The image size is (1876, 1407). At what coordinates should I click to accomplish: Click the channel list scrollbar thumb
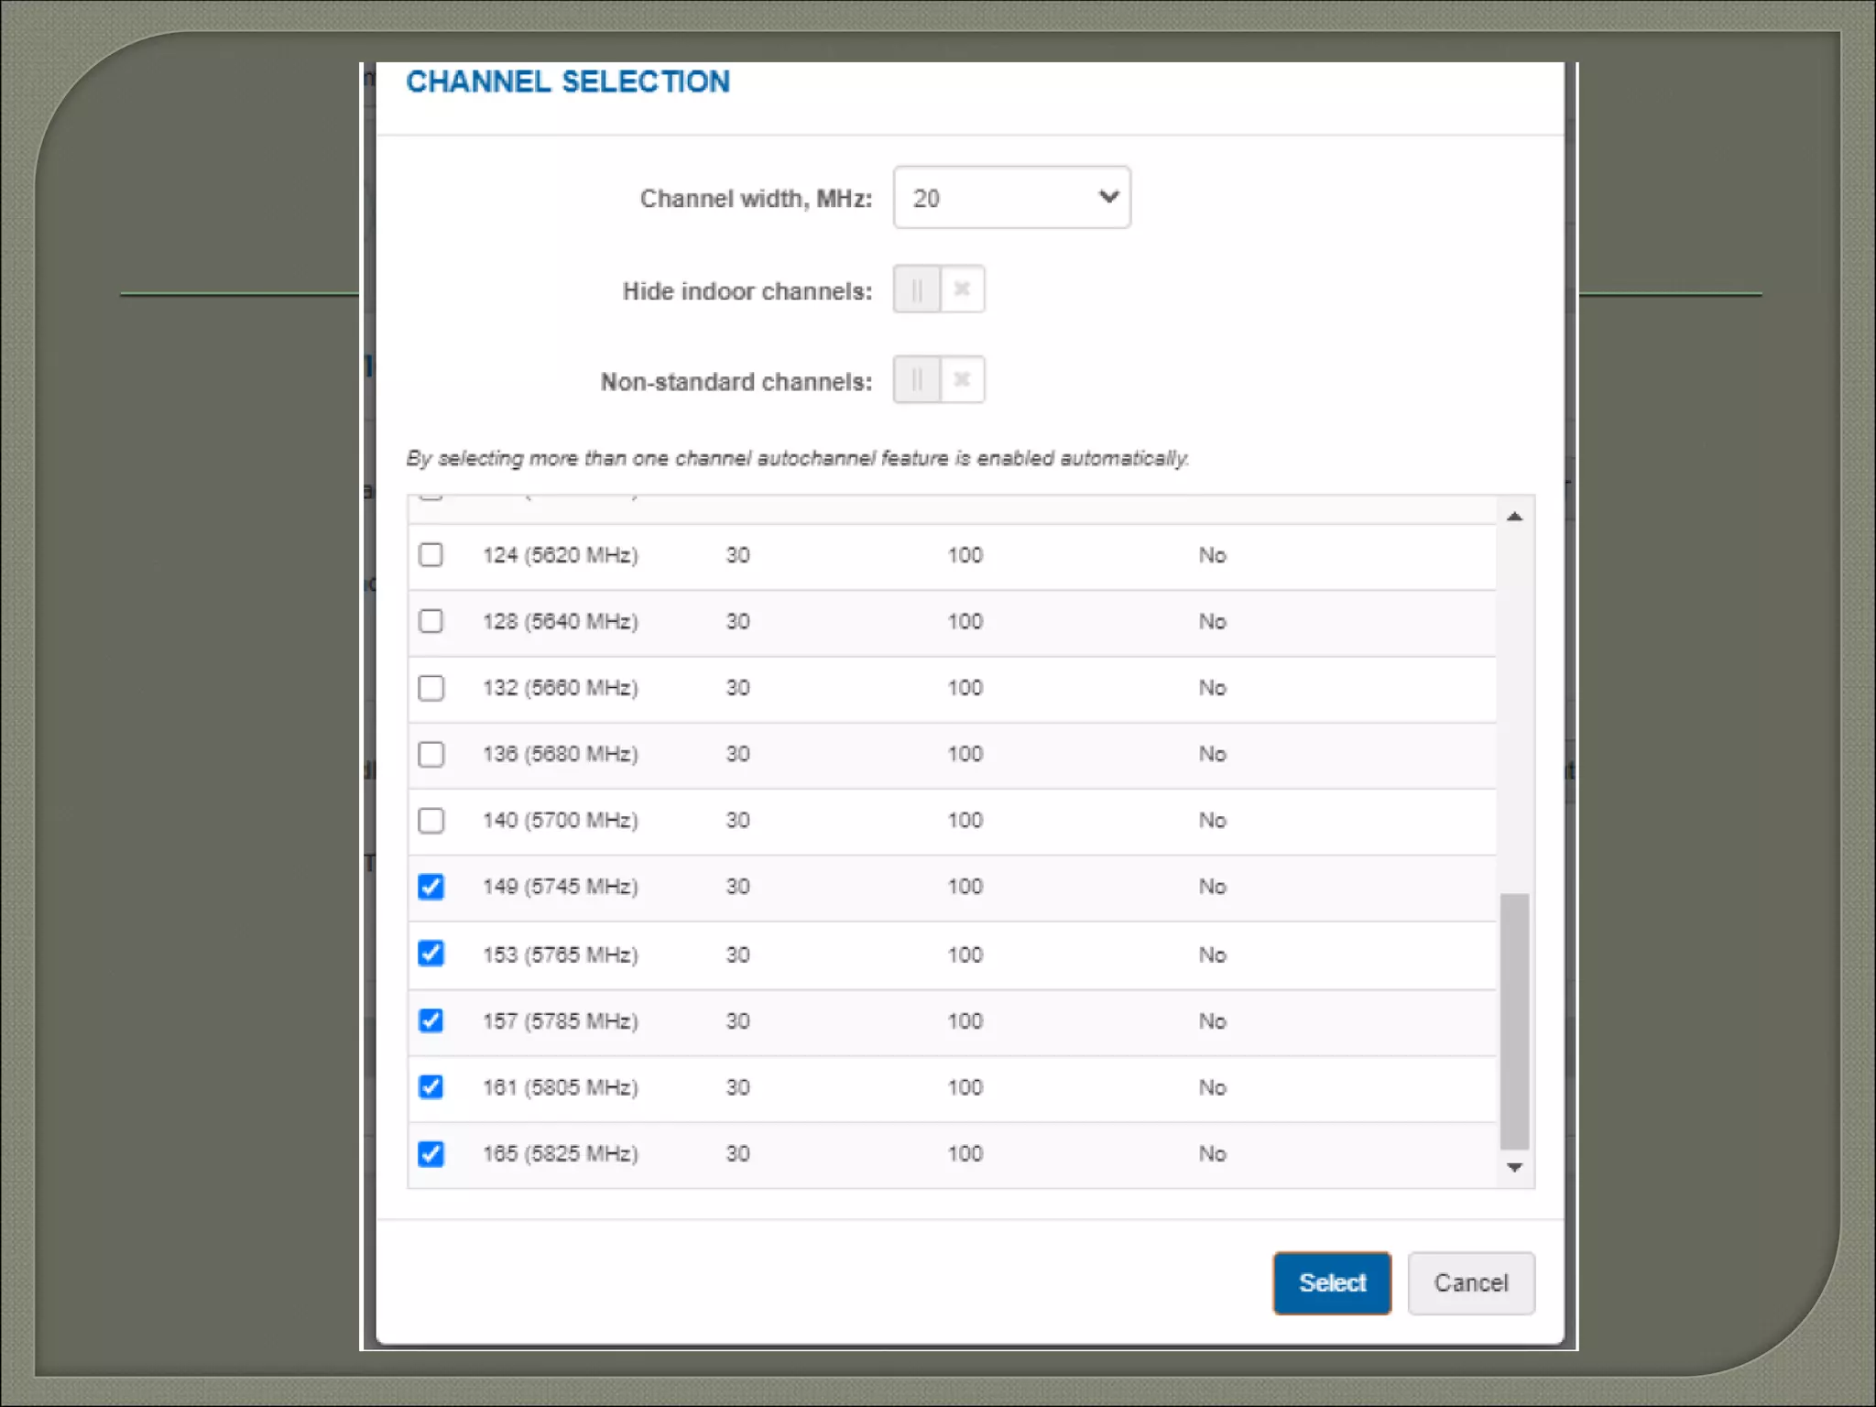[1514, 1020]
